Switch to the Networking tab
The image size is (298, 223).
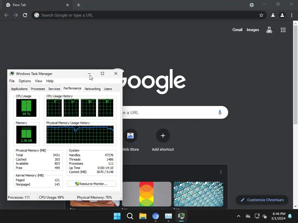tap(93, 89)
